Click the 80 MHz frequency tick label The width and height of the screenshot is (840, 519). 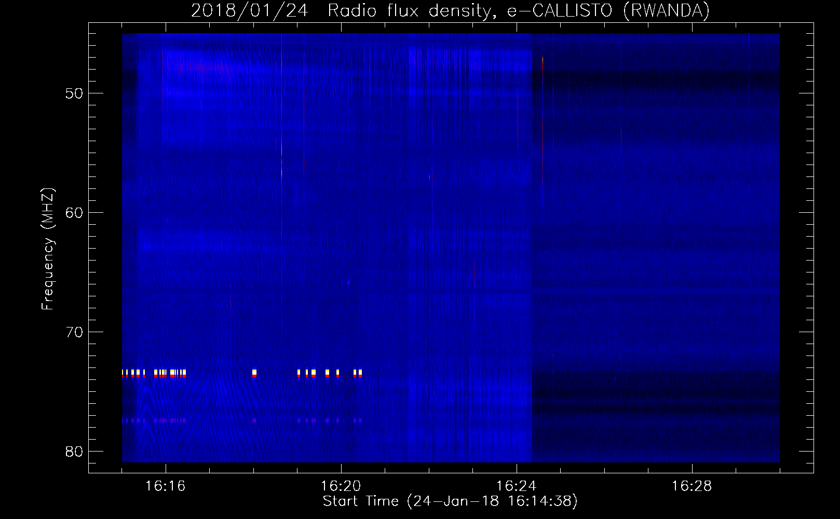click(75, 452)
